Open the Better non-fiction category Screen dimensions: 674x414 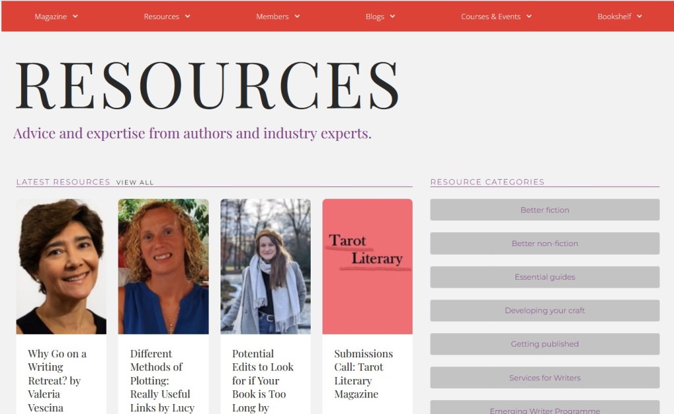(x=544, y=244)
